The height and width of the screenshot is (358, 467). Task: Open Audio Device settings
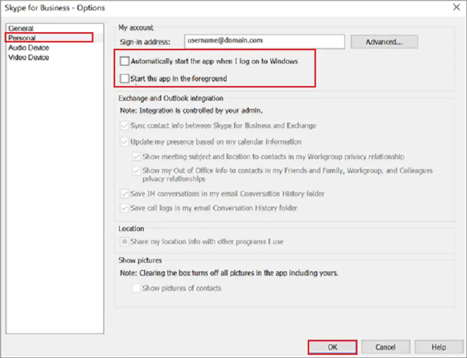29,48
